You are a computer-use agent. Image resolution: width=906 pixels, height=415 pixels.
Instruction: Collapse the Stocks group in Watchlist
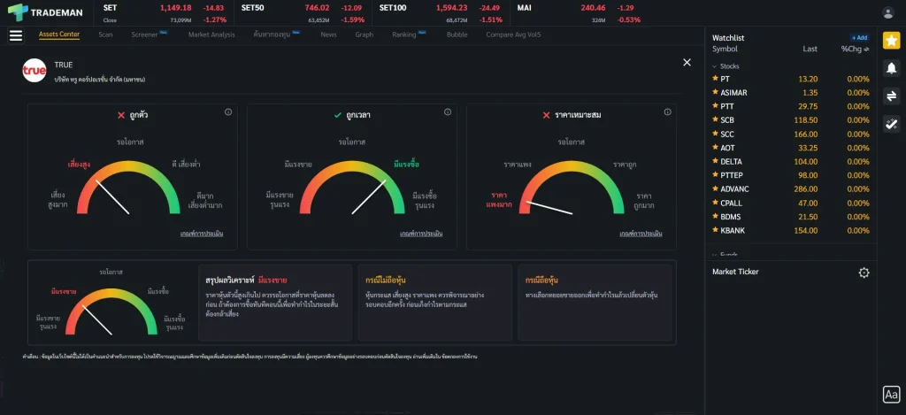click(715, 66)
